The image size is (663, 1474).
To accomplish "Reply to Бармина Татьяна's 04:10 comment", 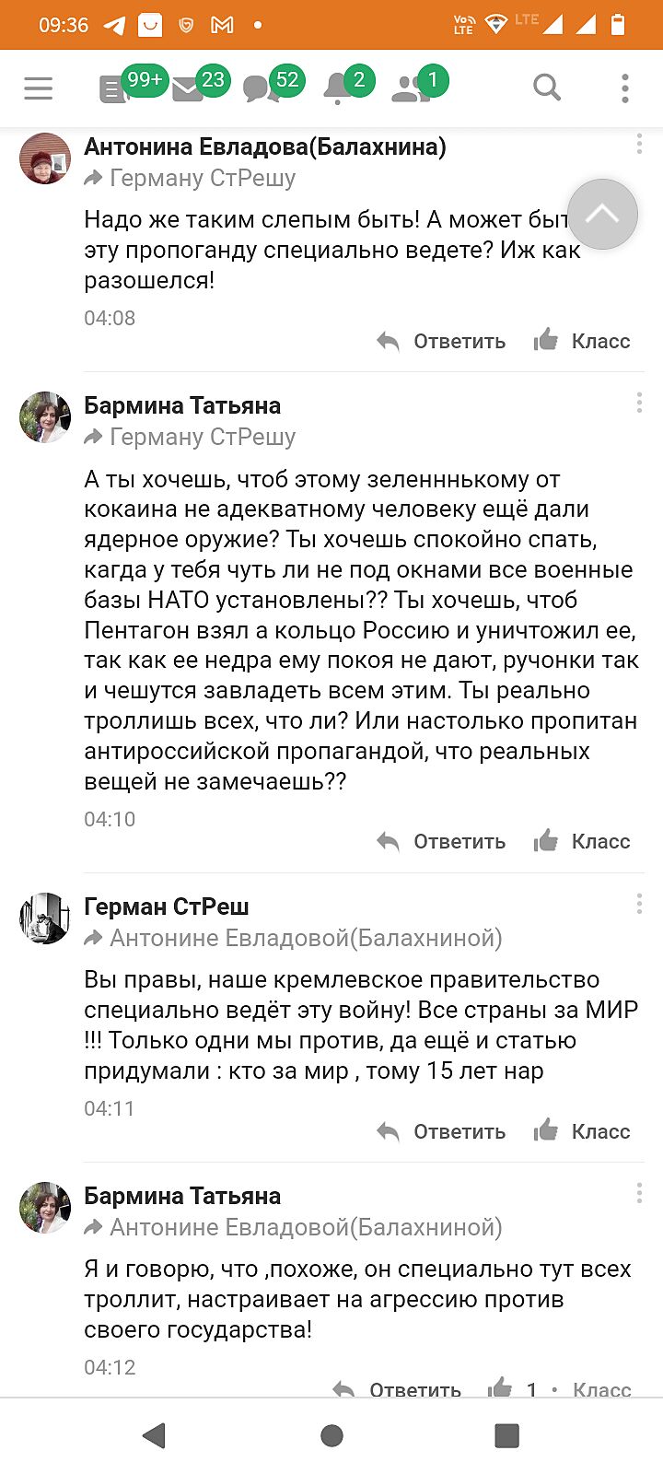I will click(442, 842).
